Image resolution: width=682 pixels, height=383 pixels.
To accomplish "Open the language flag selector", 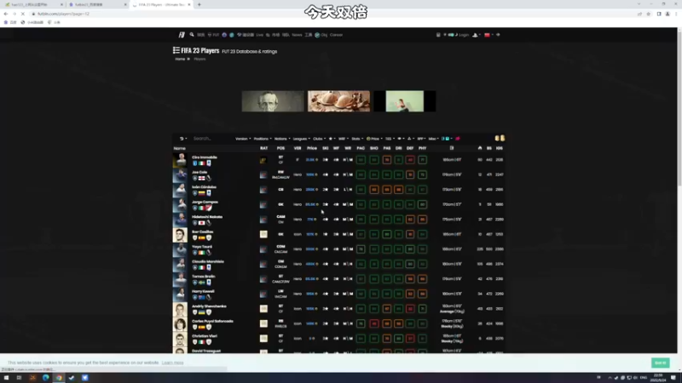I will point(488,35).
